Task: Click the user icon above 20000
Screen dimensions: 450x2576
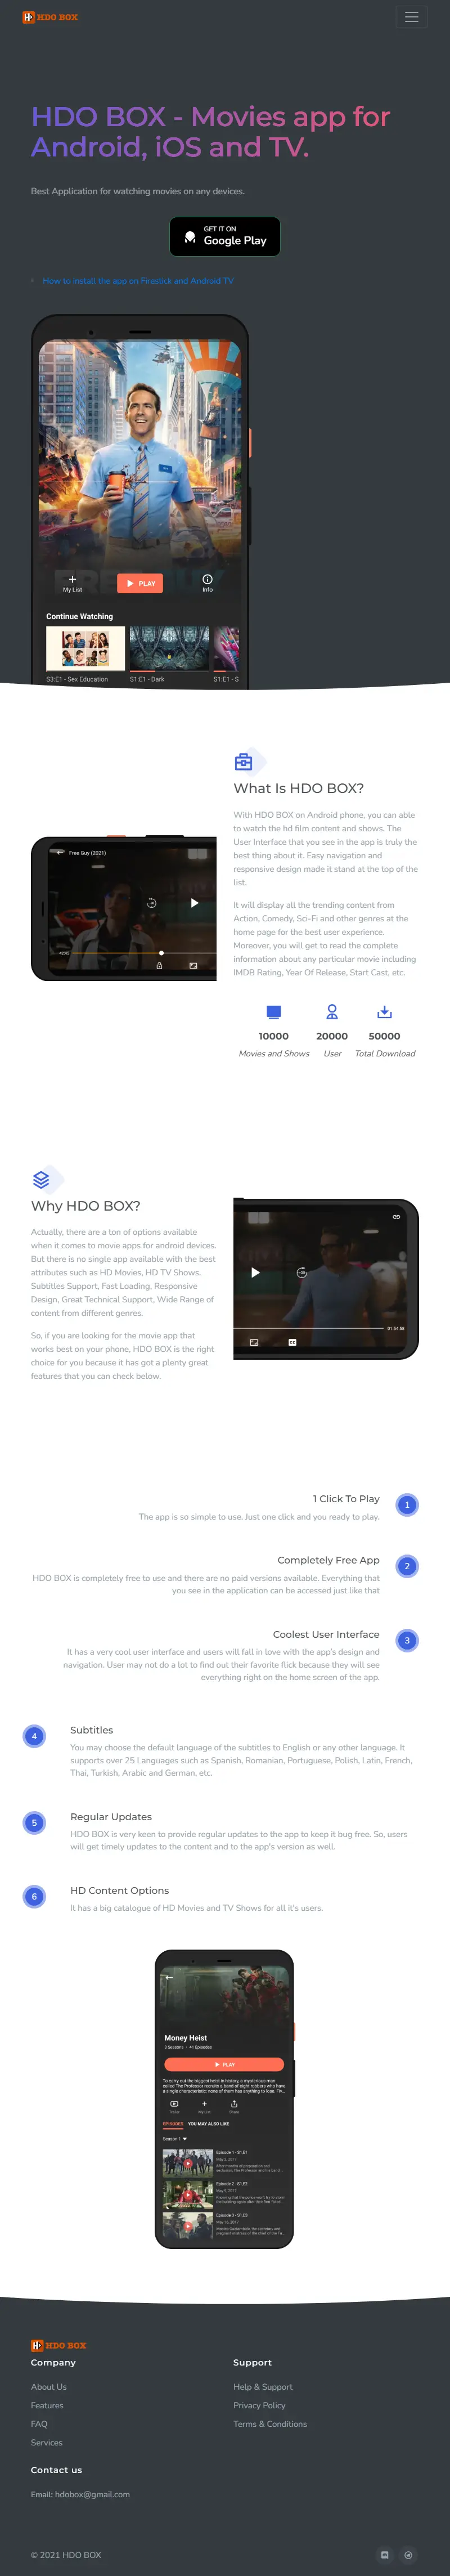Action: click(332, 1012)
